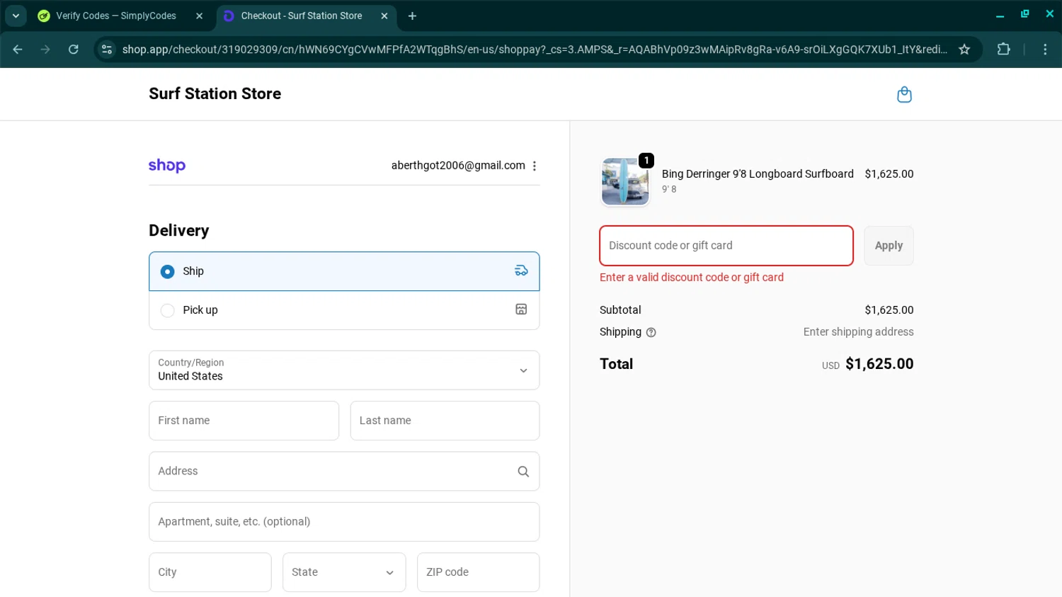This screenshot has height=597, width=1062.
Task: Open the site information icon in address bar
Action: coord(107,50)
